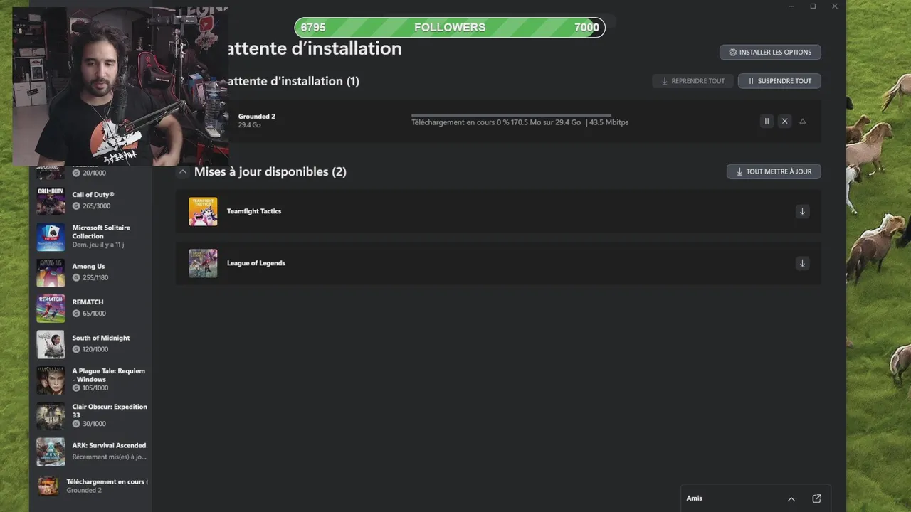This screenshot has height=512, width=911.
Task: Click Tout mettre à jour button
Action: click(x=774, y=171)
